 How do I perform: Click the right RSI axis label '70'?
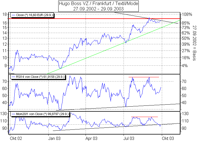(184, 81)
